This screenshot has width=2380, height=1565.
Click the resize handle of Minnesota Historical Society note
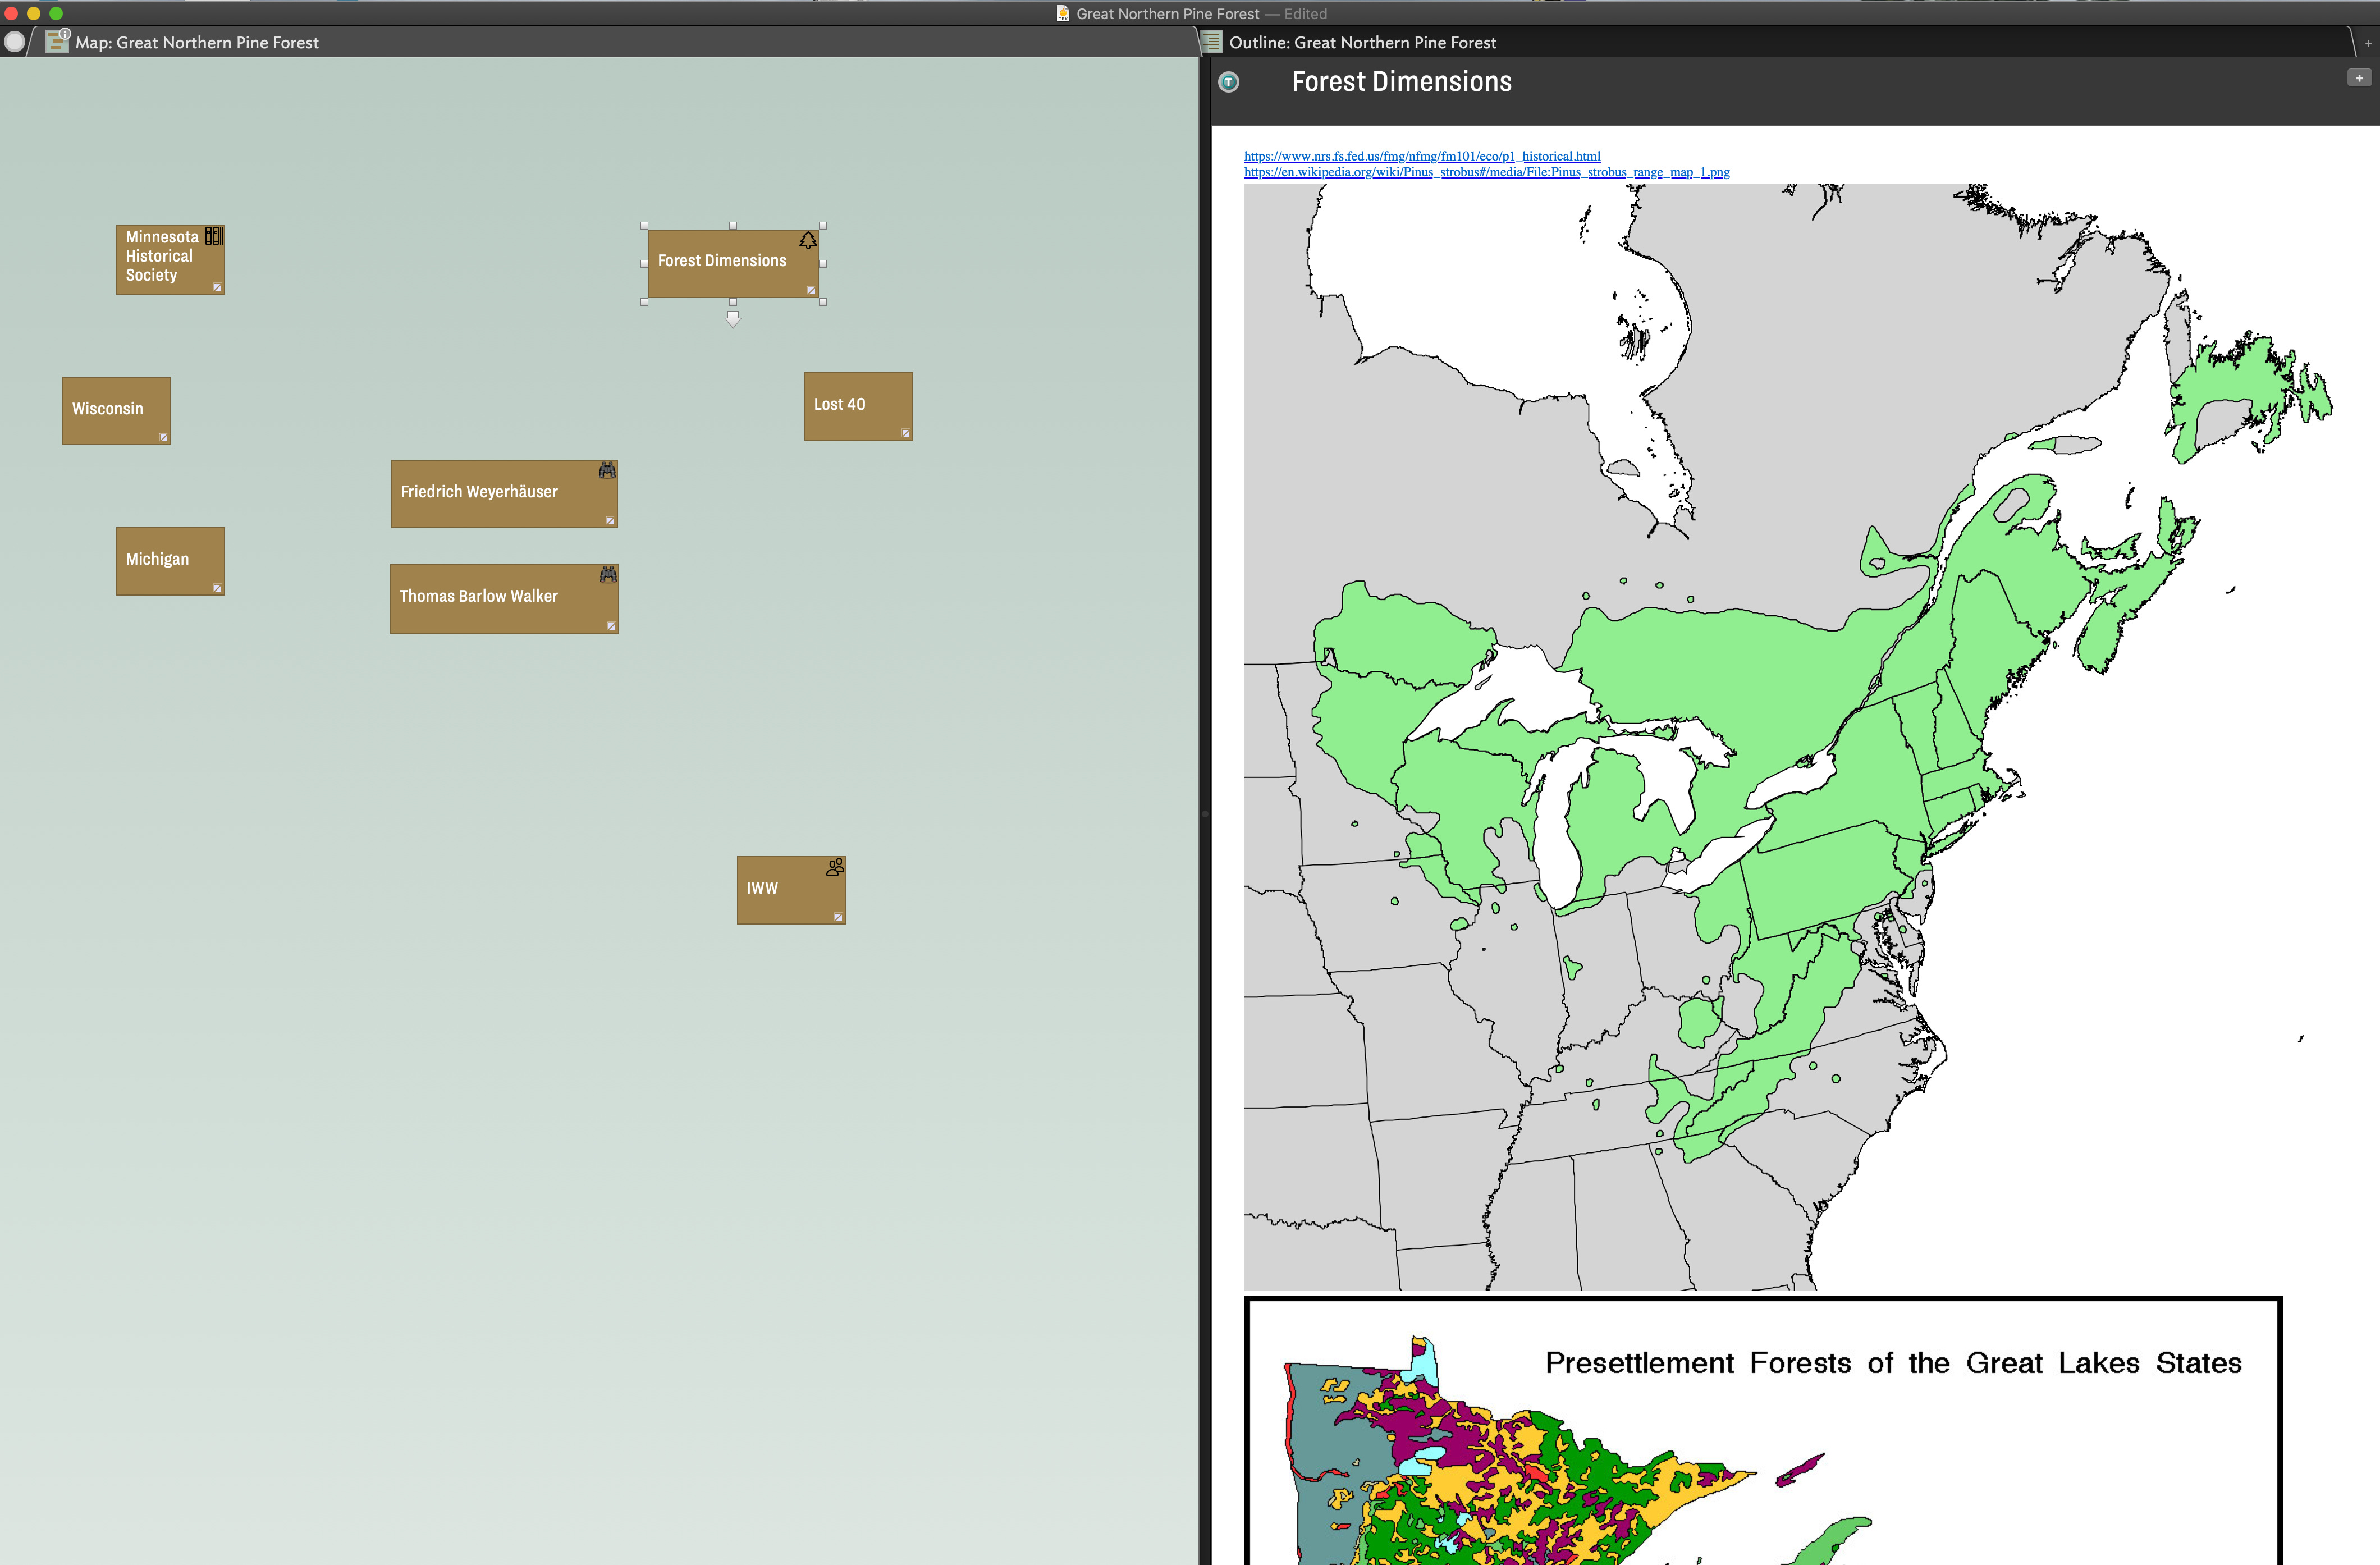click(x=217, y=287)
